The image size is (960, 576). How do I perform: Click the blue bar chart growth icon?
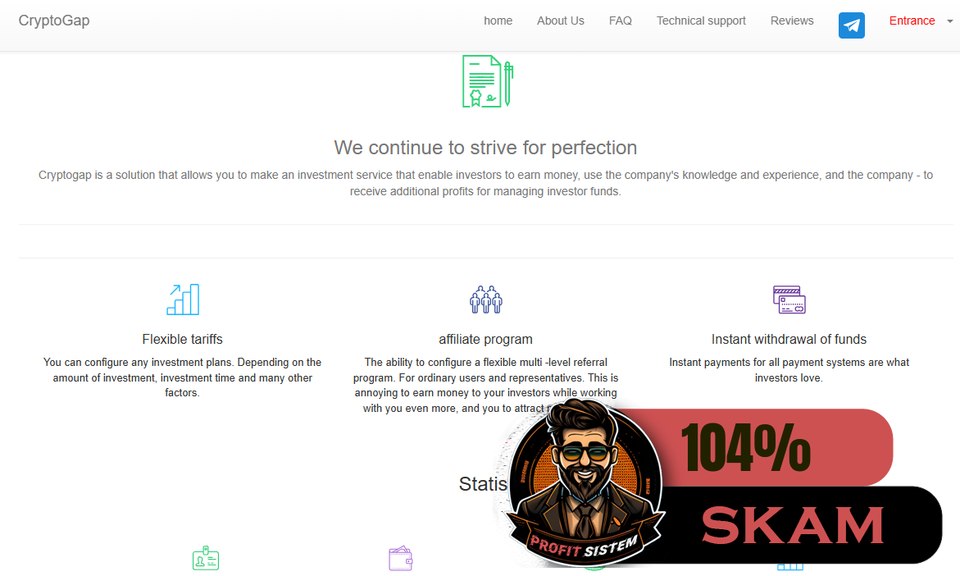(x=183, y=299)
